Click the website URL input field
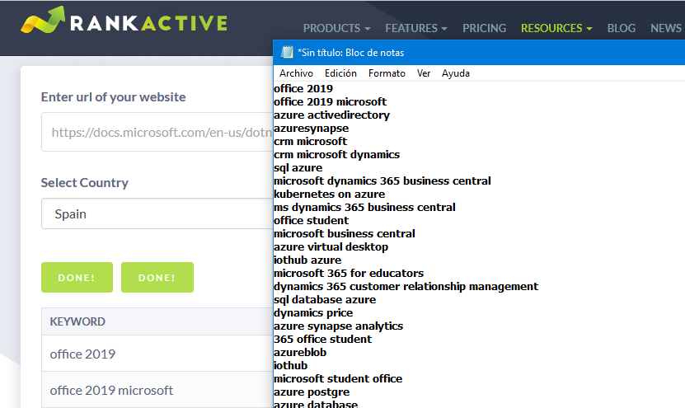 [x=157, y=132]
